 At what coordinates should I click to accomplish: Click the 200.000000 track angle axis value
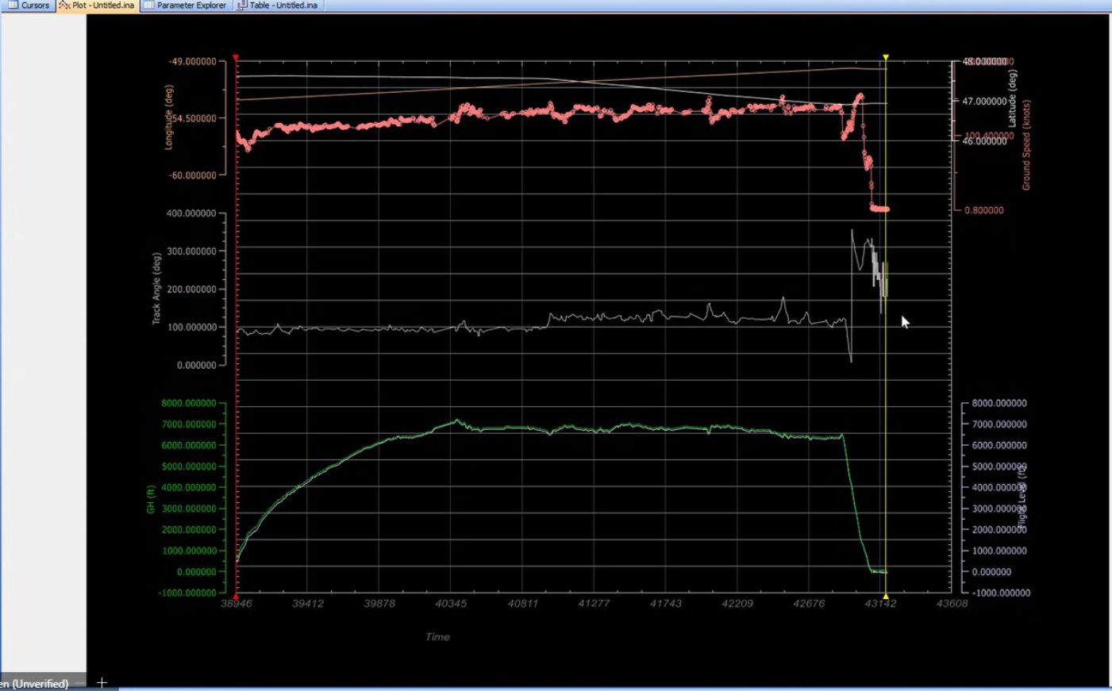click(191, 290)
